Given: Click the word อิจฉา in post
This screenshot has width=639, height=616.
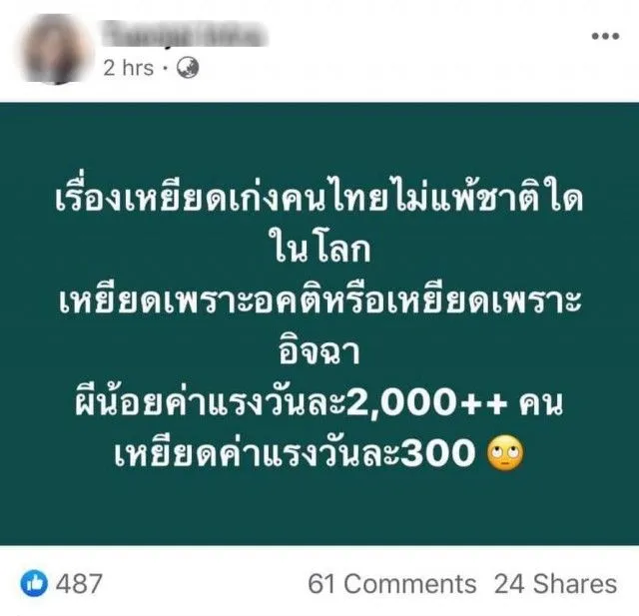Looking at the screenshot, I should pyautogui.click(x=319, y=350).
